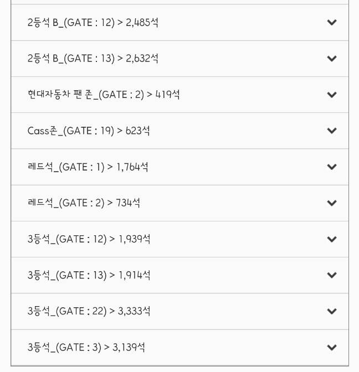Select the 레드석 GATE 1 1,764석 label
This screenshot has width=359, height=372.
88,167
